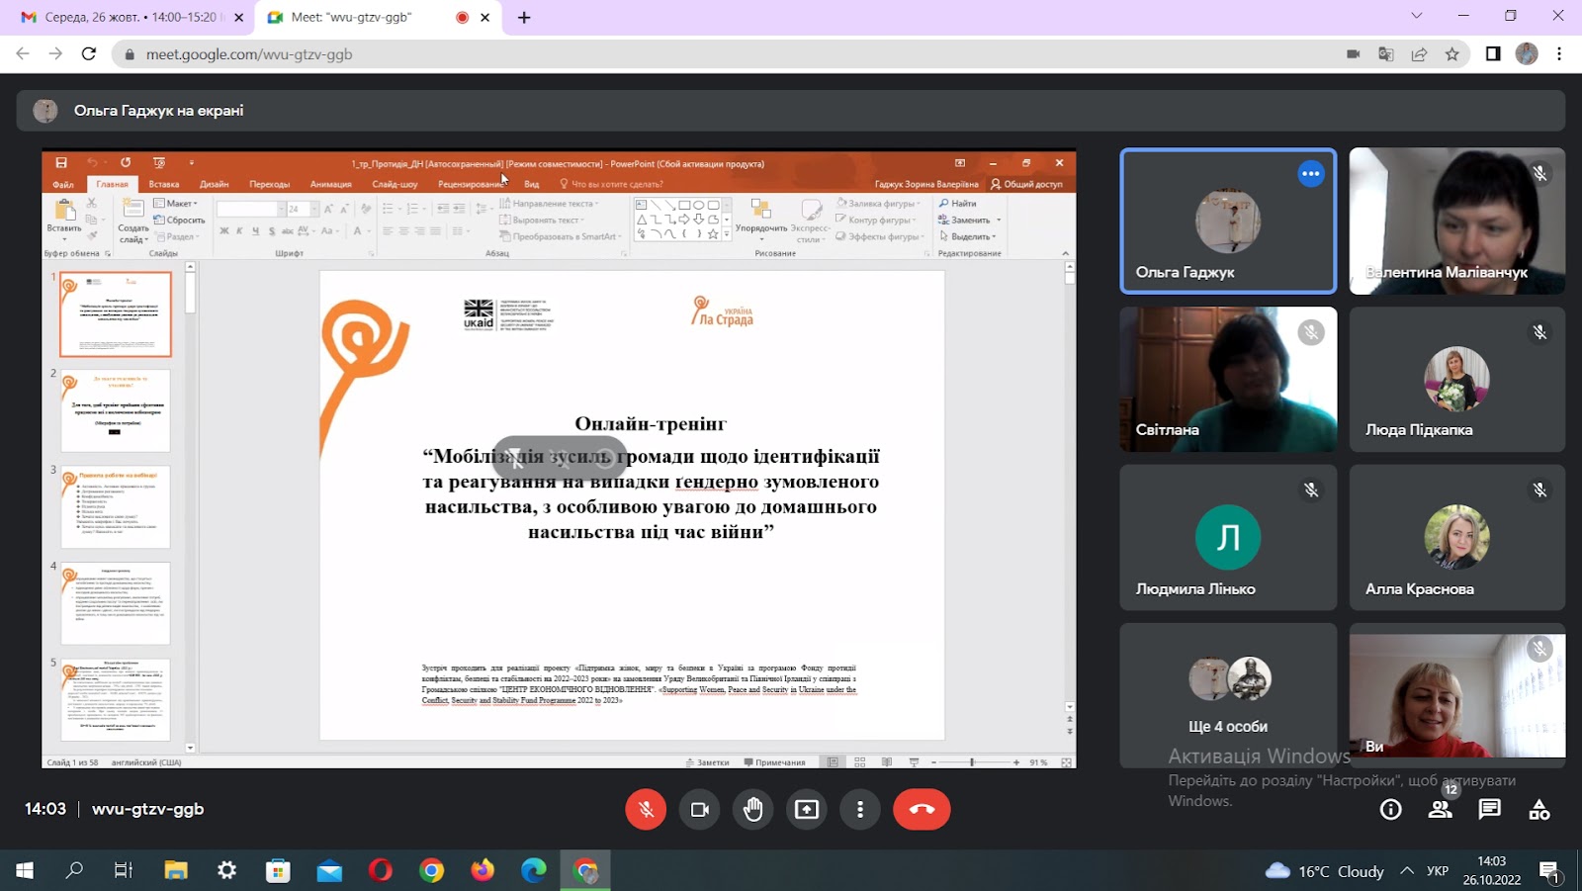
Task: Open Chrome's three-dot menu
Action: (x=1559, y=54)
